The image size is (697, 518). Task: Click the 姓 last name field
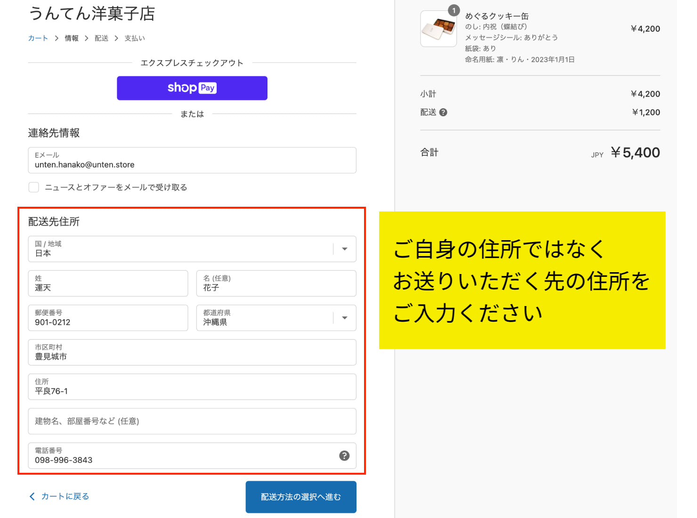[x=108, y=283]
